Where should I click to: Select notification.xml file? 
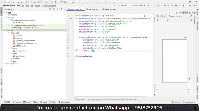(21, 46)
